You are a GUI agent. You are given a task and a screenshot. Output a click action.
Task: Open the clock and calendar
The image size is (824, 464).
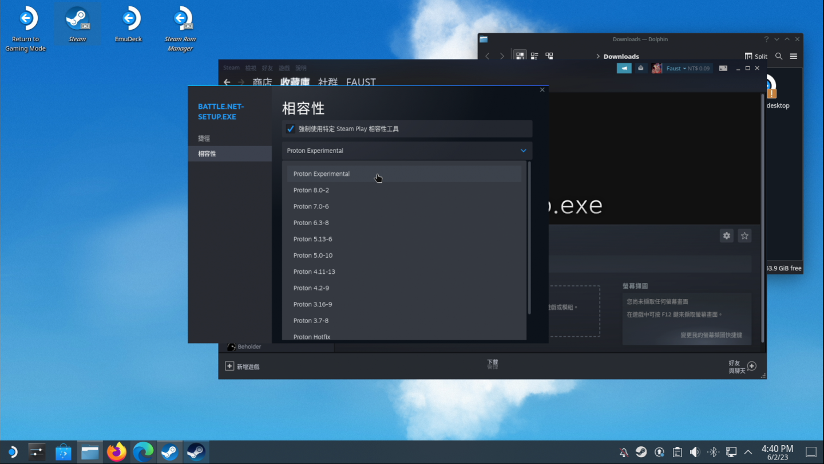(777, 453)
